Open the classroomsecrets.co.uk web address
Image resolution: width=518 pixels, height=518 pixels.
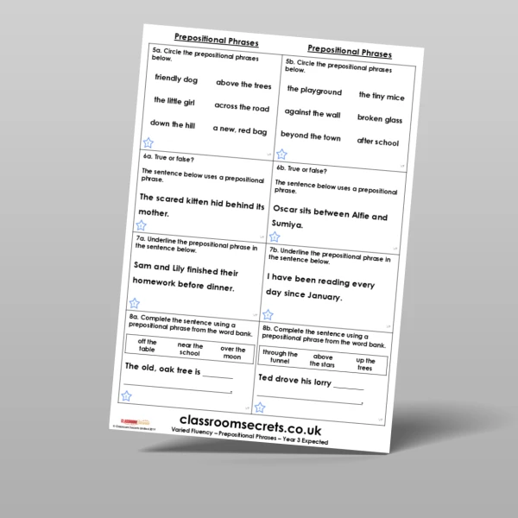[250, 425]
